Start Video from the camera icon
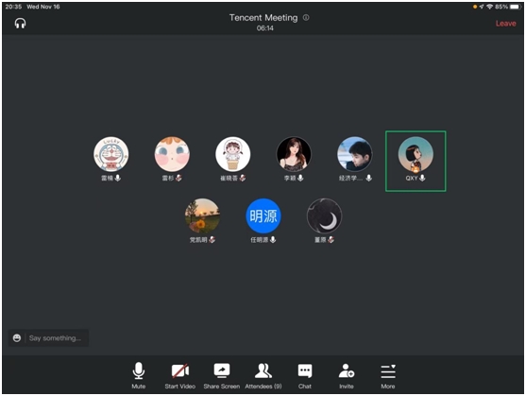Viewport: 526px width, 396px height. pos(180,371)
